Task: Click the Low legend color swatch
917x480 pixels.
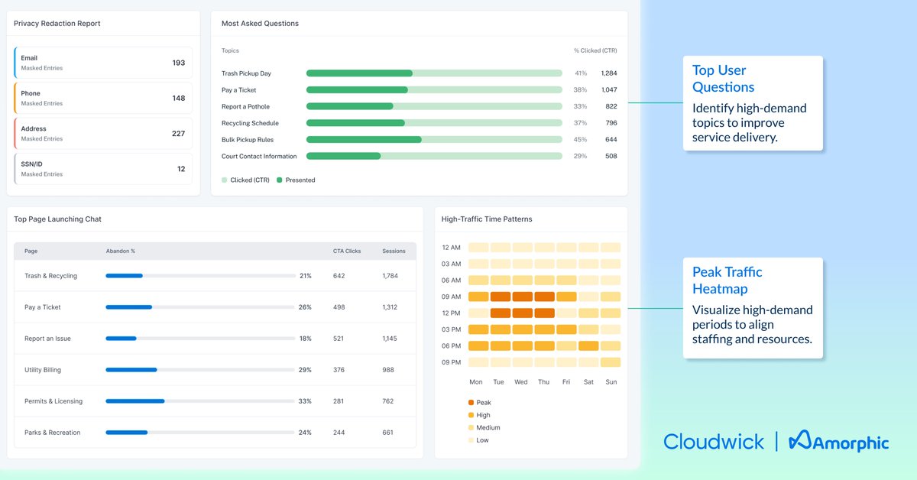Action: coord(471,440)
